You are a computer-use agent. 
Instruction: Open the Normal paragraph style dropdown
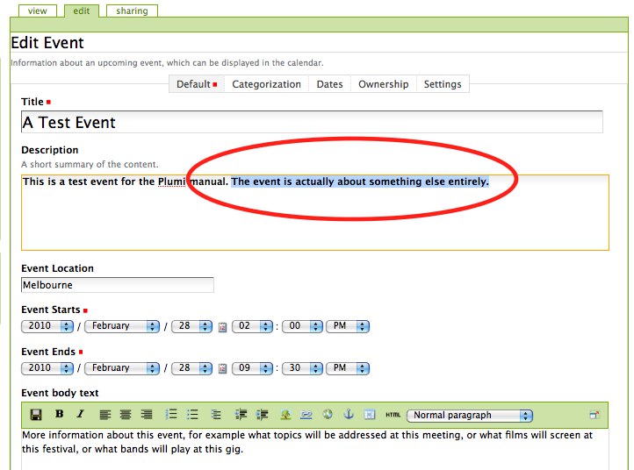pos(472,415)
